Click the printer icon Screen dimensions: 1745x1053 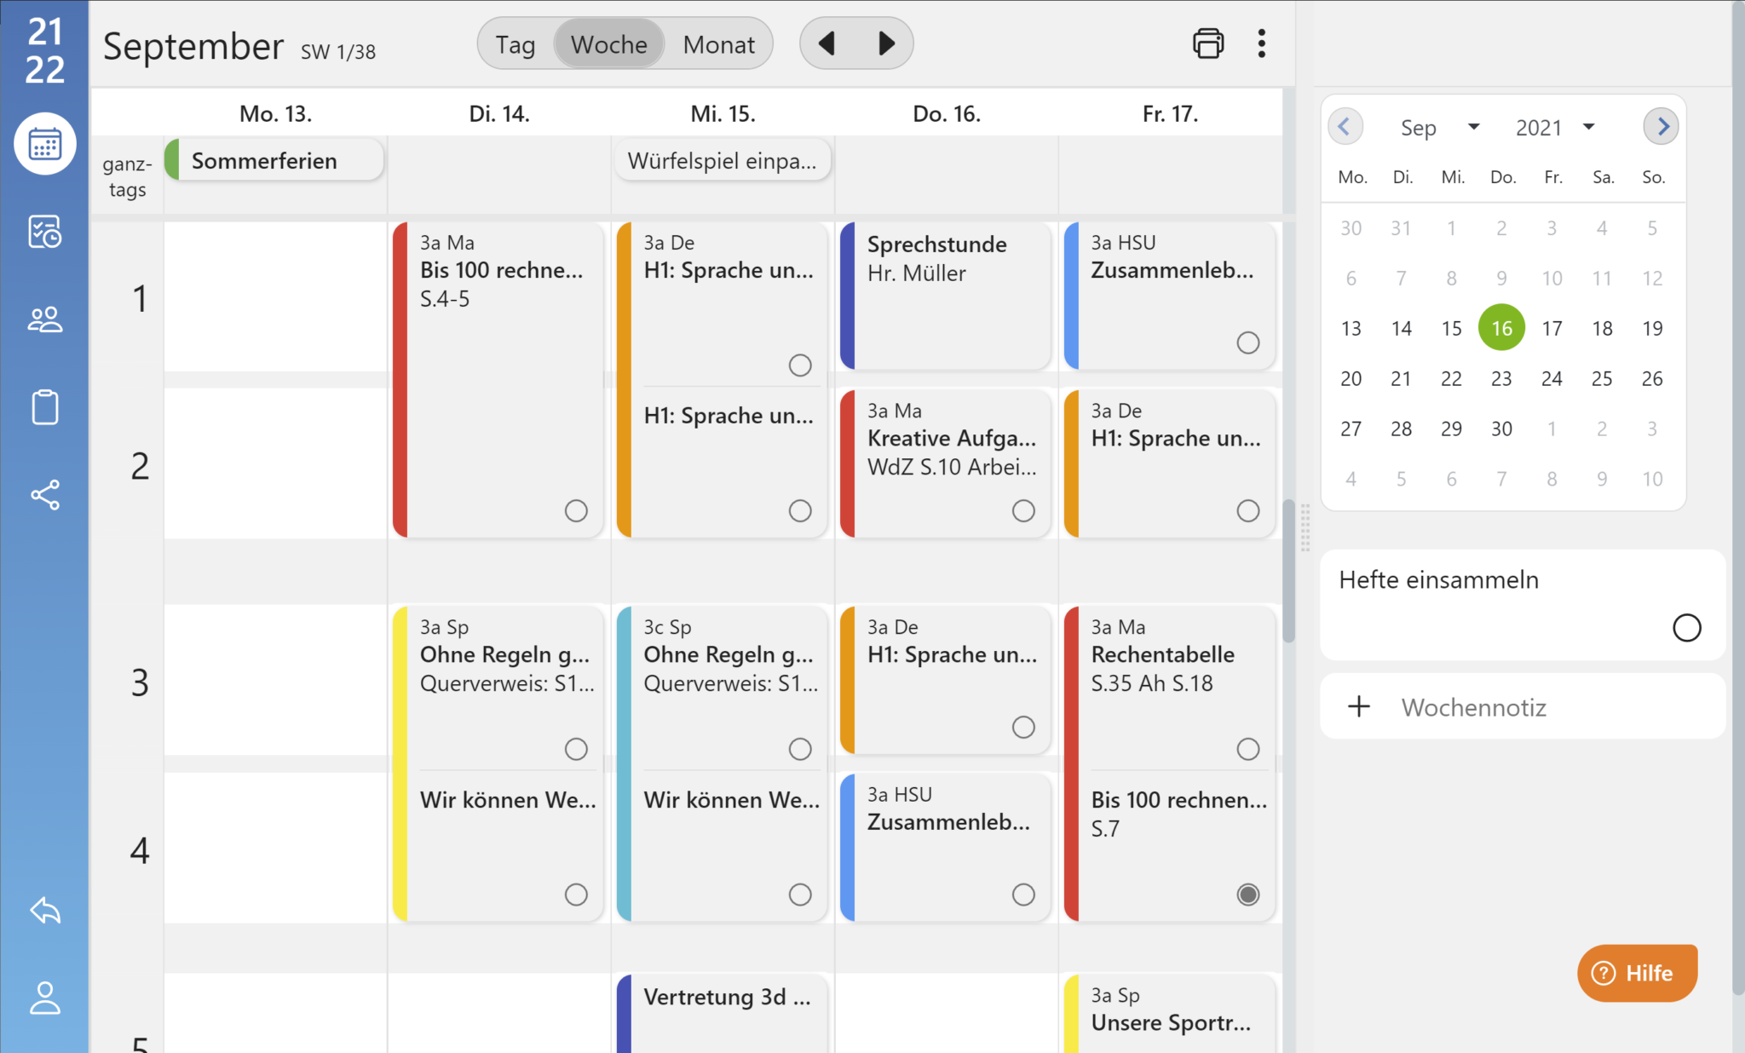click(x=1207, y=43)
